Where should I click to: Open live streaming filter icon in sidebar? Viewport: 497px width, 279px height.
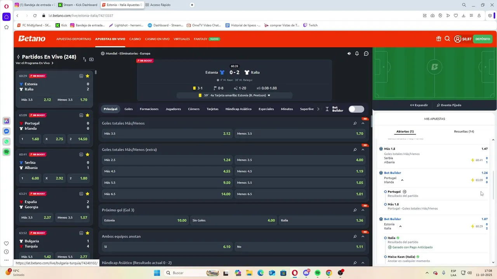[x=91, y=59]
